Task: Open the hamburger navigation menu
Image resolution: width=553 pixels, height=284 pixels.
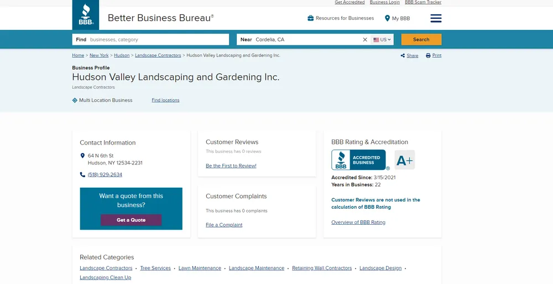Action: 436,18
